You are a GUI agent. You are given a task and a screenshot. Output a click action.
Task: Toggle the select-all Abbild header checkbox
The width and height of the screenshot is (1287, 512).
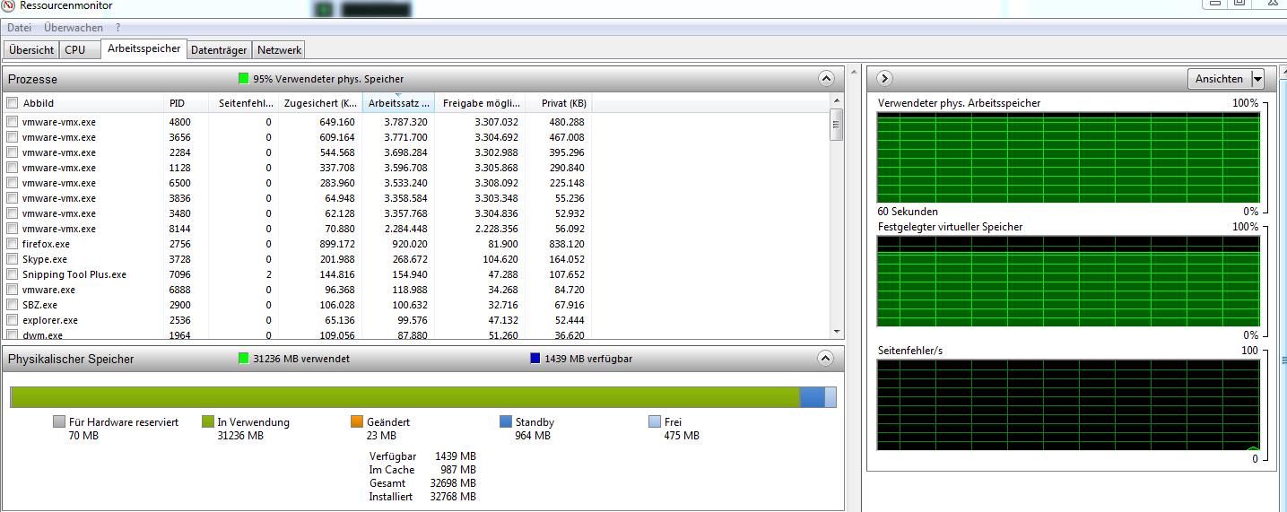click(x=12, y=103)
